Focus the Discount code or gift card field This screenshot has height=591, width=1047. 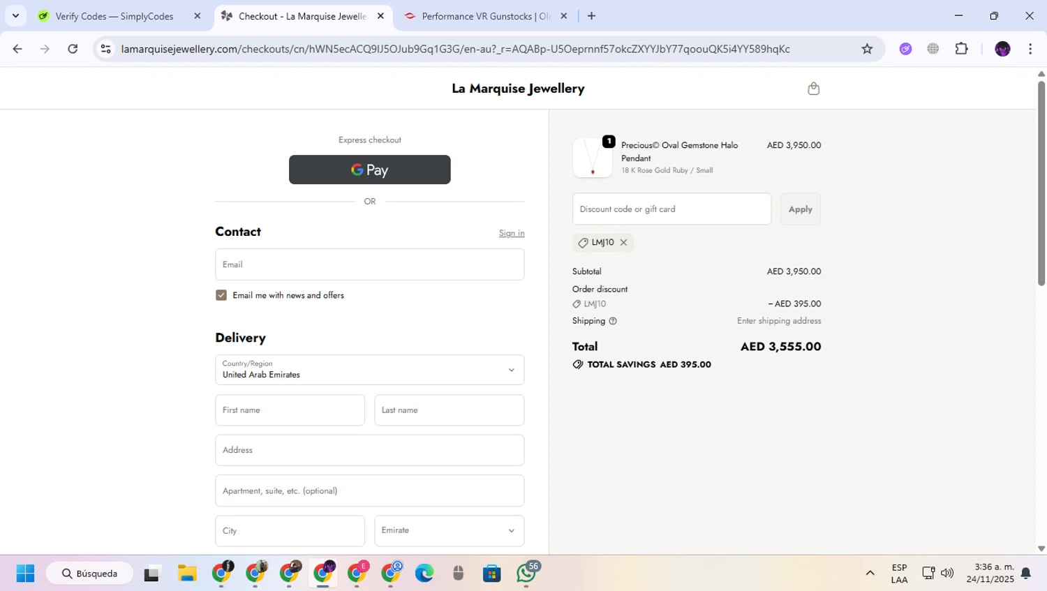(x=672, y=209)
